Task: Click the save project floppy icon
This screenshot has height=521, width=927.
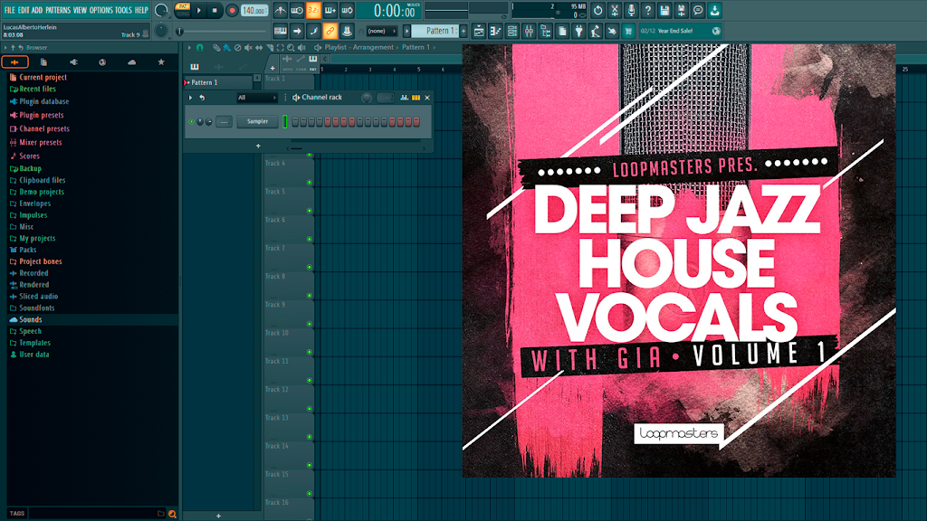Action: click(664, 10)
